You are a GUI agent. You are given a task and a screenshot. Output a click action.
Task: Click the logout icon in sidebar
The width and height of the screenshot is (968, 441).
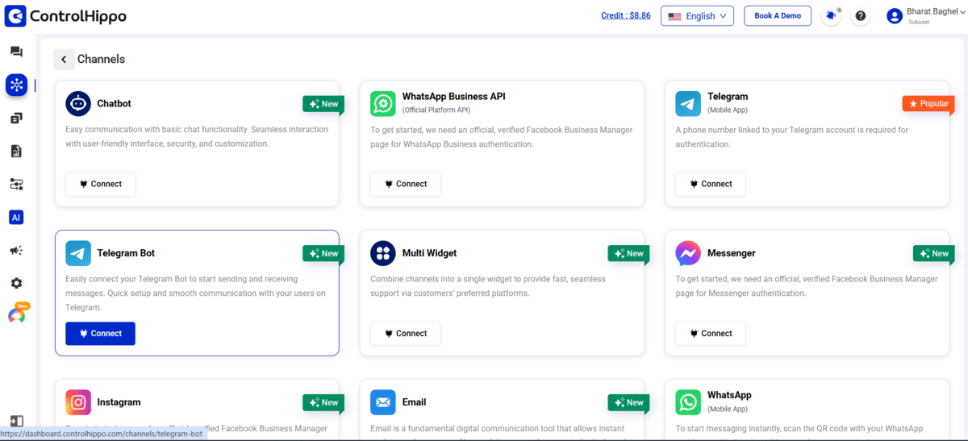point(17,421)
